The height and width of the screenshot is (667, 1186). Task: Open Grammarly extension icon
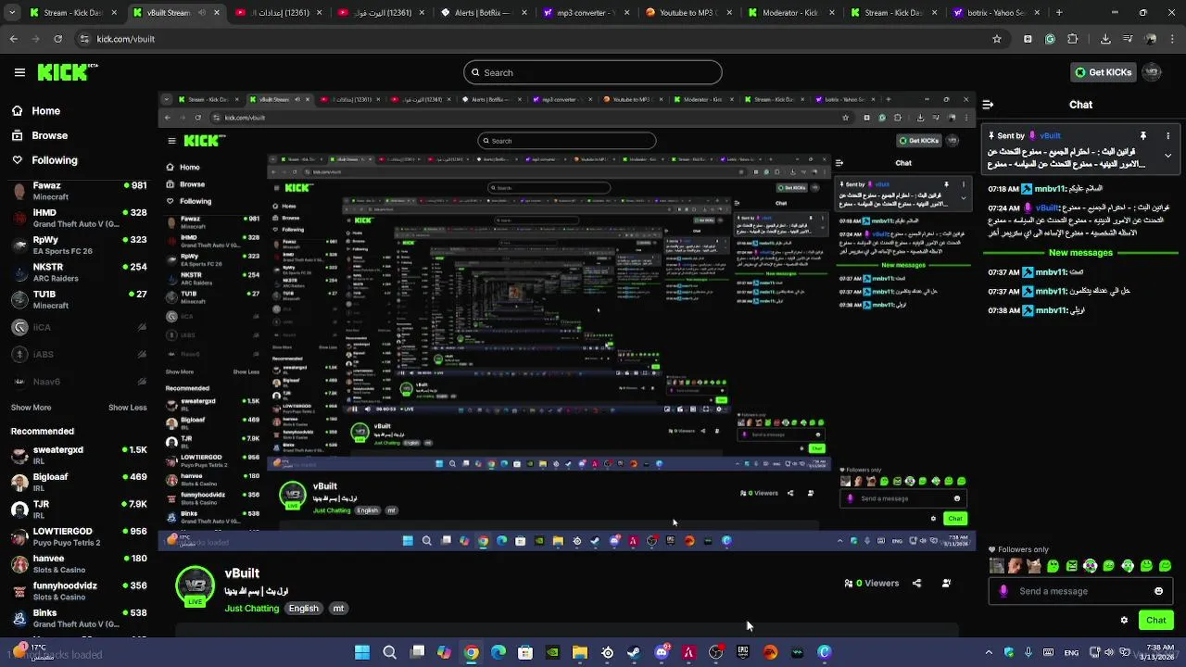coord(1050,39)
